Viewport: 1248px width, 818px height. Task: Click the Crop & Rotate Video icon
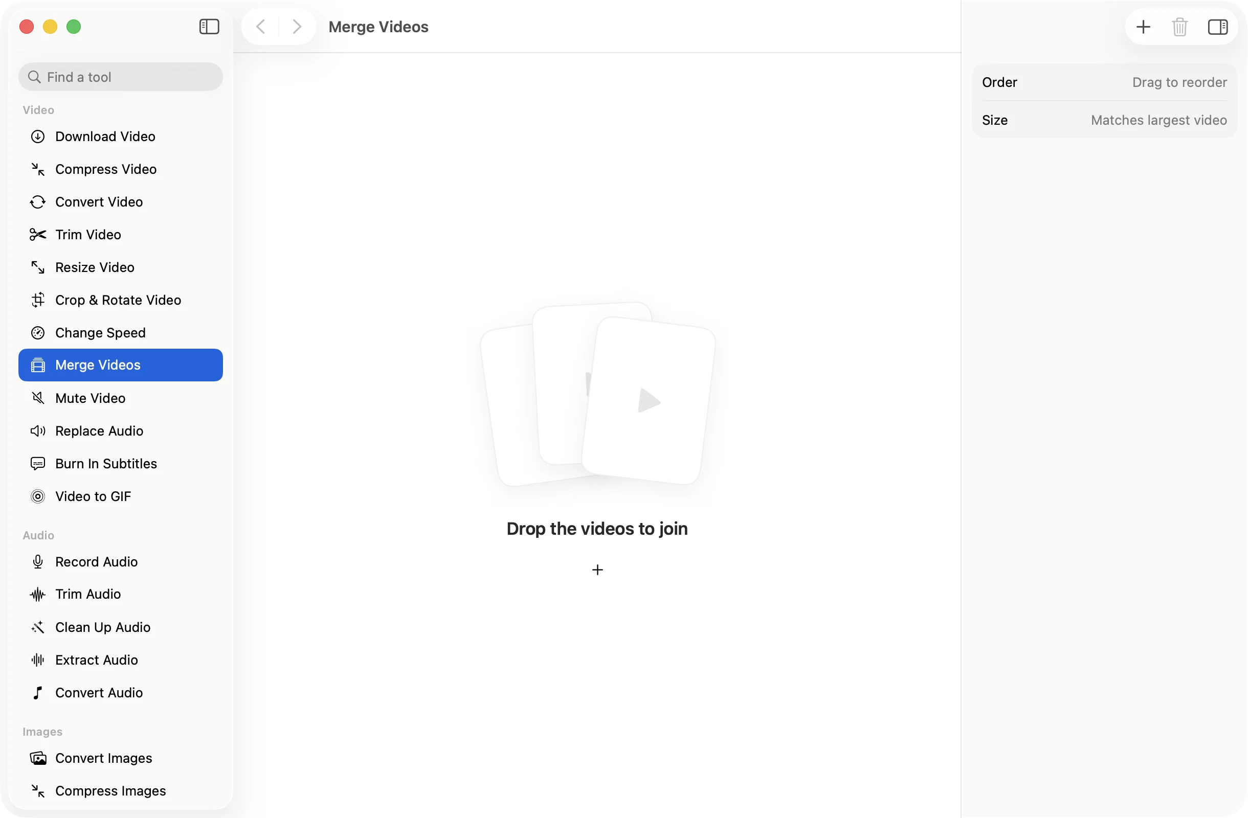(38, 300)
